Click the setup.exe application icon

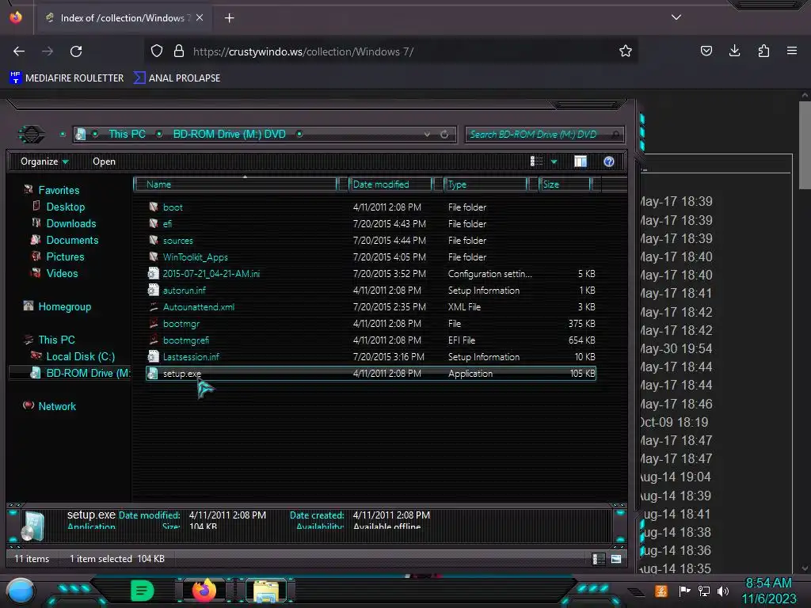click(x=153, y=374)
